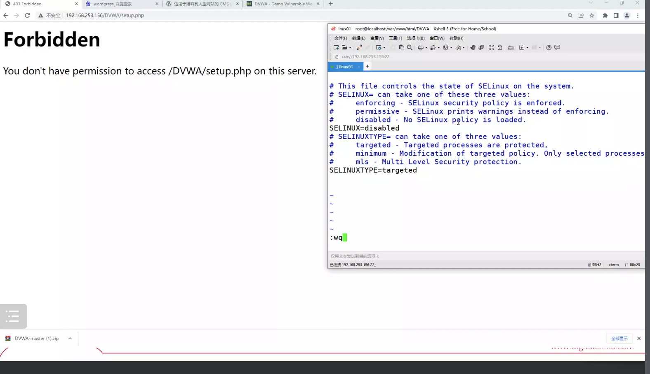The image size is (650, 374).
Task: Expand the printer dropdown arrow in Xshell
Action: [426, 48]
